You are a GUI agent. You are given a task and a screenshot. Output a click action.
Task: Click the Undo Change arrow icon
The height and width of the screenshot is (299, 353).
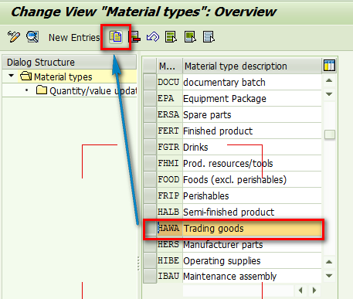point(153,37)
